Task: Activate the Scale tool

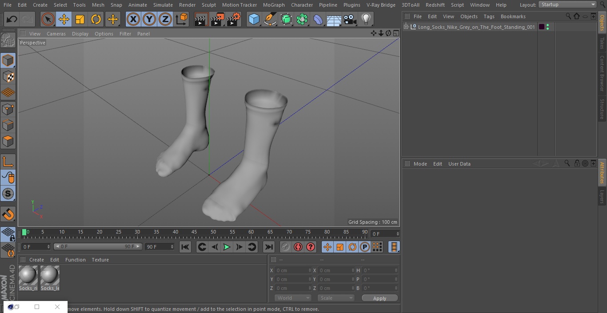Action: (x=80, y=19)
